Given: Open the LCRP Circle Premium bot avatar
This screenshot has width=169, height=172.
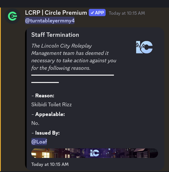Looking at the screenshot, I should [12, 16].
